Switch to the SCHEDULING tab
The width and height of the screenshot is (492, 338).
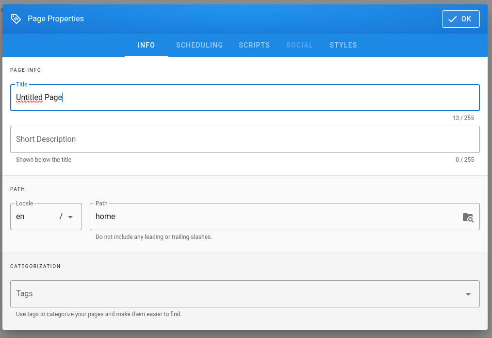pos(199,45)
